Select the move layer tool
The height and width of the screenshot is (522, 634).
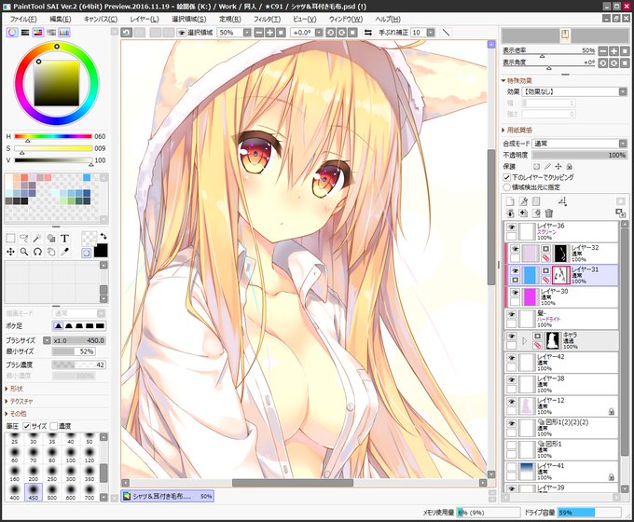point(10,252)
